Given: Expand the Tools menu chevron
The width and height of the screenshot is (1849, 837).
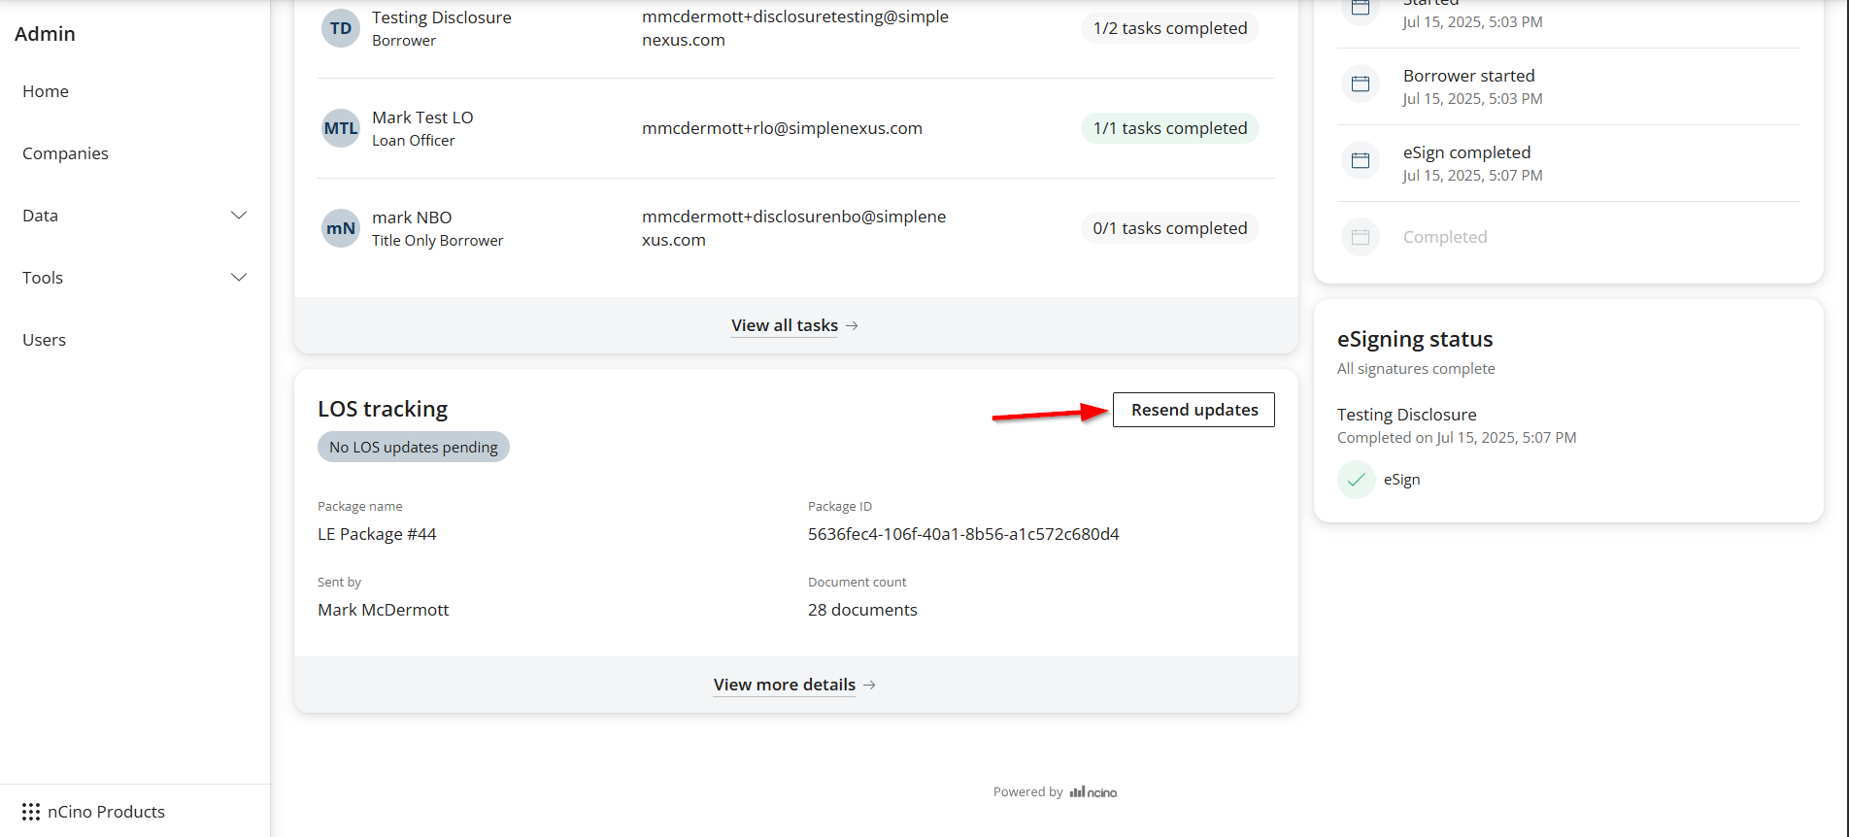Looking at the screenshot, I should tap(239, 278).
